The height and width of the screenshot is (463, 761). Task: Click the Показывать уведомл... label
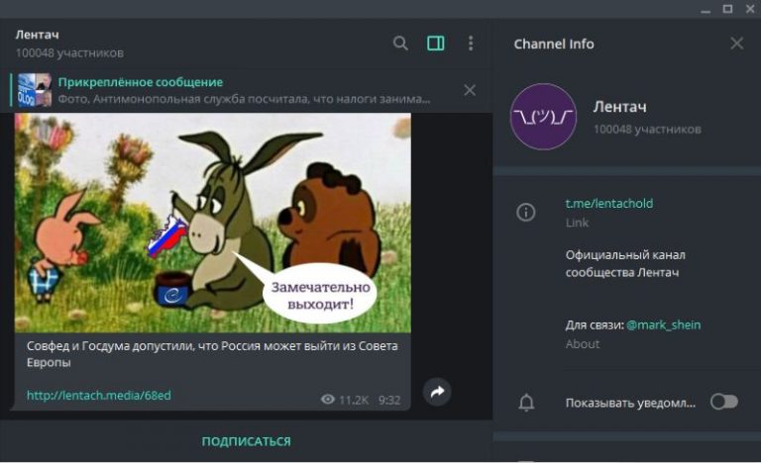tap(630, 403)
